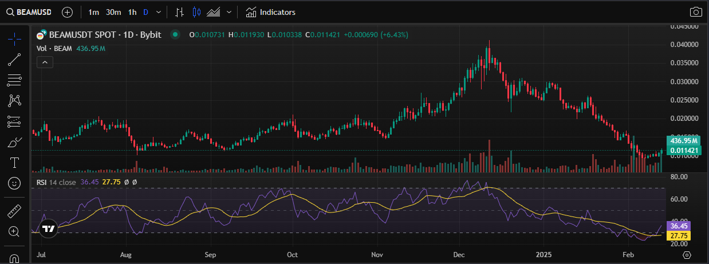Viewport: 709px width, 264px height.
Task: Collapse the indicator legend below Vol
Action: point(45,62)
